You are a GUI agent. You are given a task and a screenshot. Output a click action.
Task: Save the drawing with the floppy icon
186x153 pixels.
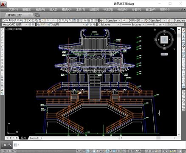pyautogui.click(x=10, y=20)
